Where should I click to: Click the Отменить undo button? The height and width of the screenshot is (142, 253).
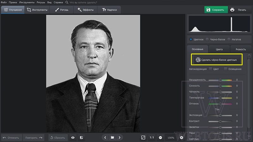(x=11, y=138)
